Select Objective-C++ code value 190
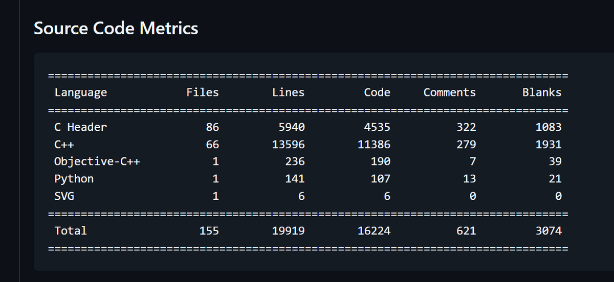 (380, 162)
